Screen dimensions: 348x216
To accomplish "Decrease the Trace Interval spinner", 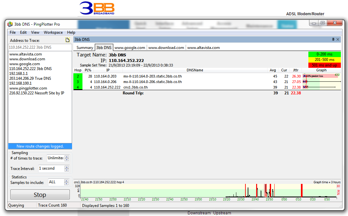I will (x=67, y=170).
